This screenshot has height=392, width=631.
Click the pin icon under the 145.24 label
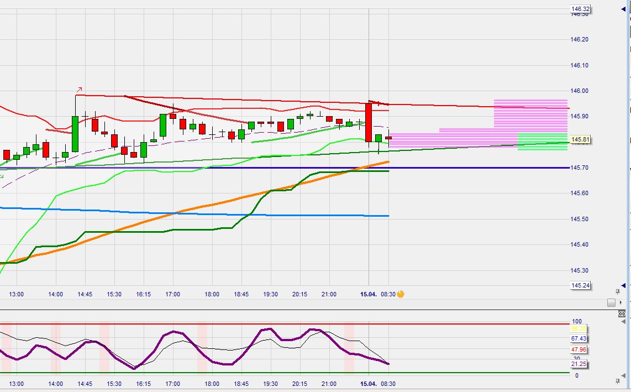point(618,291)
